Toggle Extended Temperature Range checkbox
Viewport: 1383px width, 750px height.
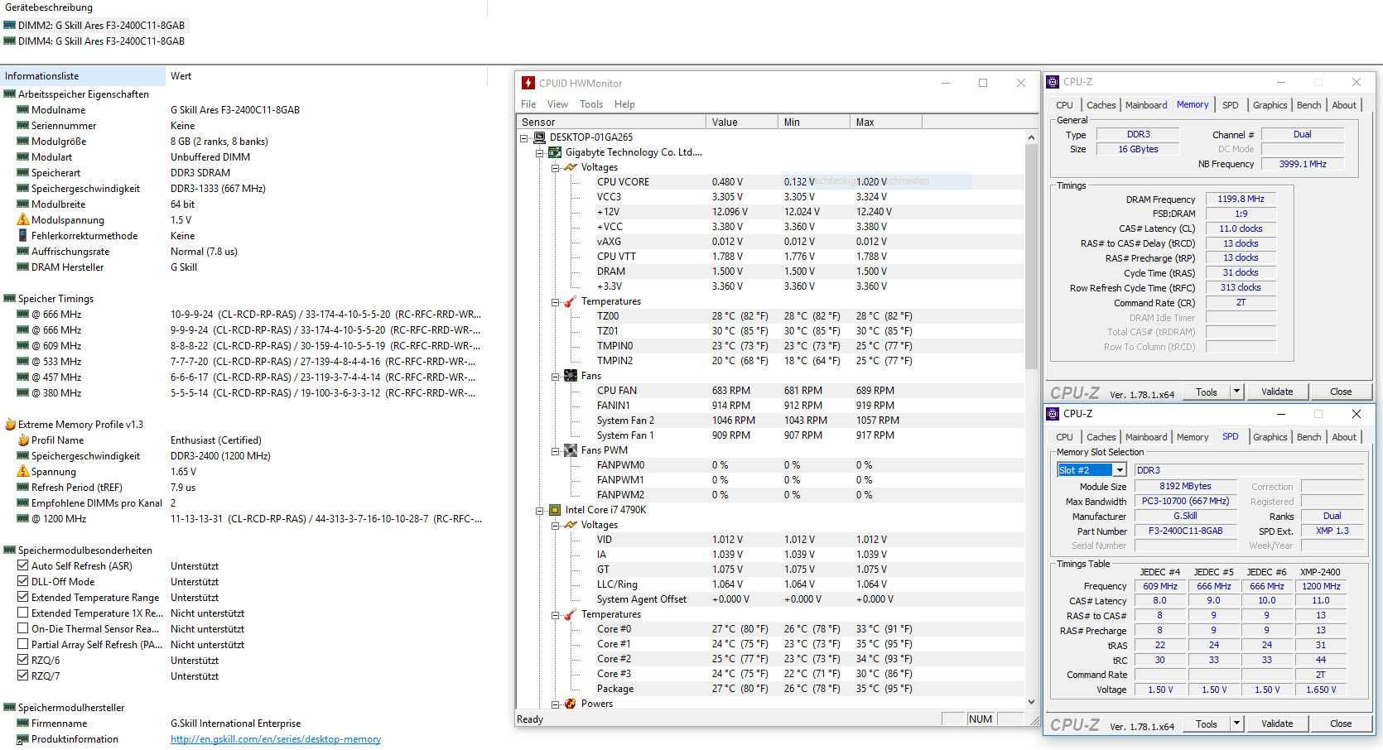[23, 598]
